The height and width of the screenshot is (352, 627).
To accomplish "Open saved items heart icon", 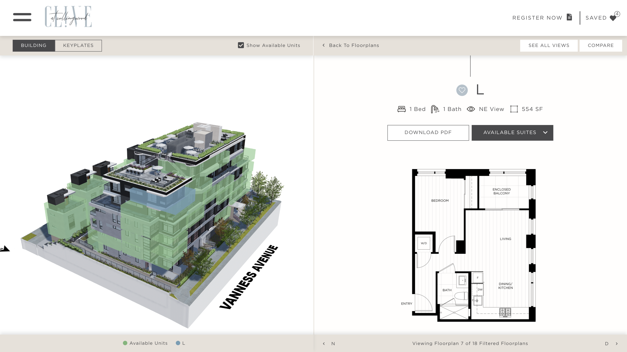I will (x=613, y=18).
